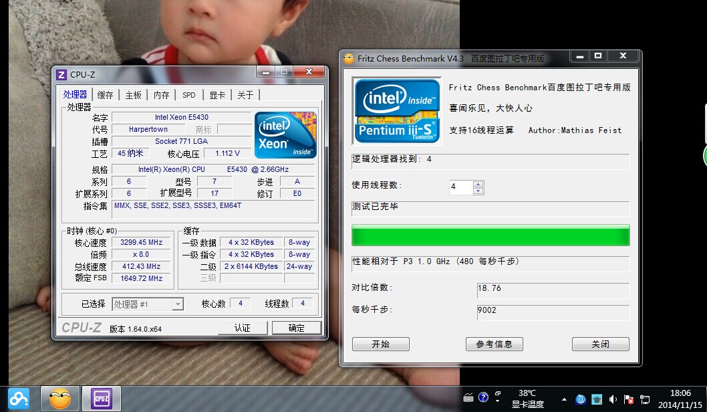
Task: Click the multiplier value "x 8.0"
Action: coord(141,255)
